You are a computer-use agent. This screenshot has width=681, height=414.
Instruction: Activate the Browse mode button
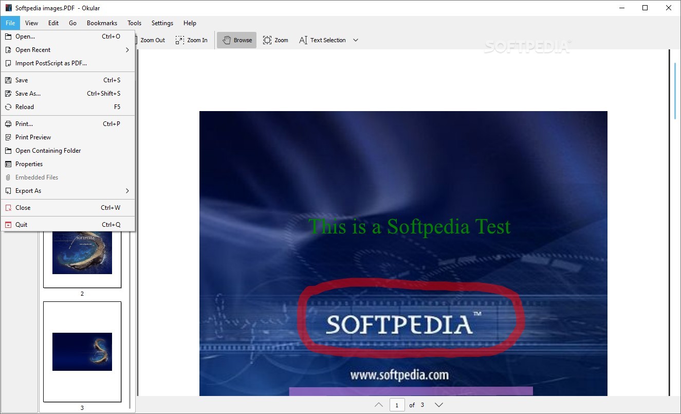click(x=236, y=40)
